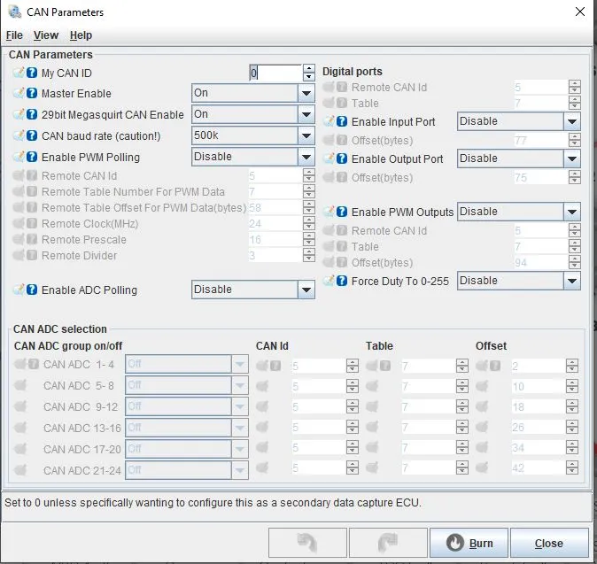Click the CAN ADC 21-24 Off dropdown
This screenshot has width=597, height=564.
(x=187, y=470)
